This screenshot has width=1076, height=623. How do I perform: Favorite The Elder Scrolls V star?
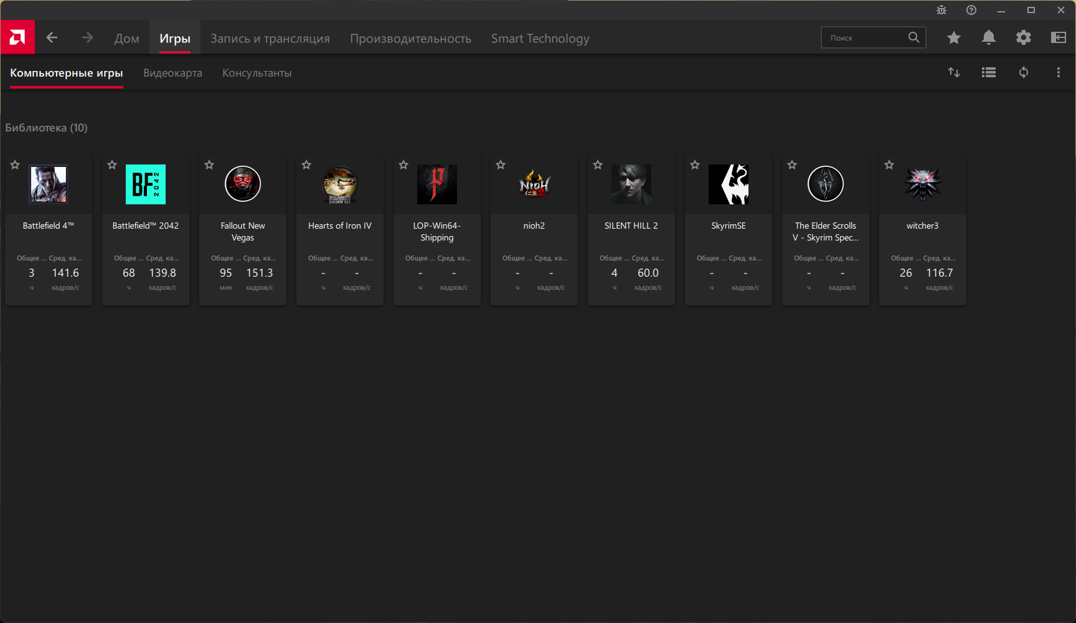792,165
